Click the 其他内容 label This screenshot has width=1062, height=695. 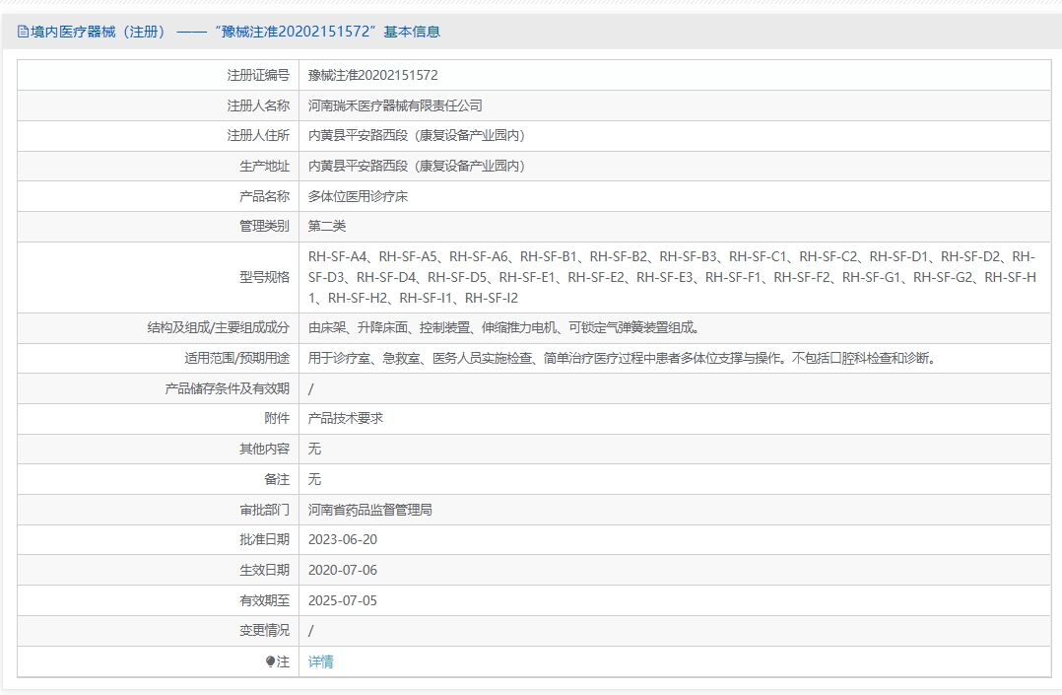point(264,449)
